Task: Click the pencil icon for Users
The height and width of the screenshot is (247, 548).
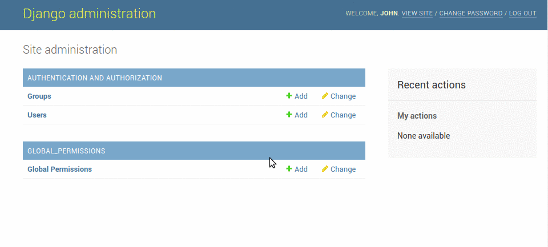Action: click(325, 115)
